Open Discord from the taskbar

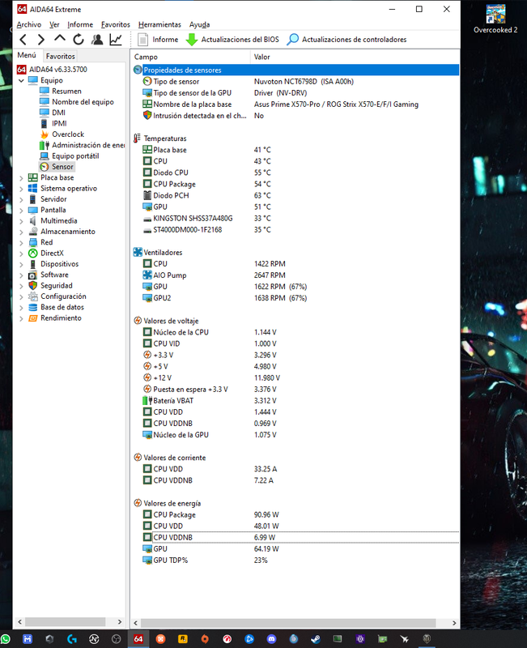click(271, 639)
